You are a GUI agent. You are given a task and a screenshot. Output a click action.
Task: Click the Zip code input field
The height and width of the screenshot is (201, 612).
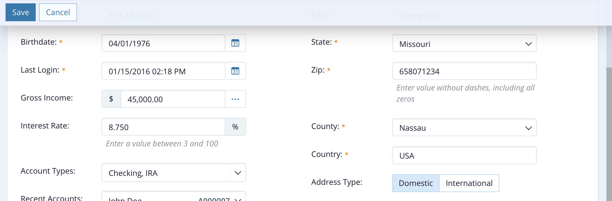point(464,71)
